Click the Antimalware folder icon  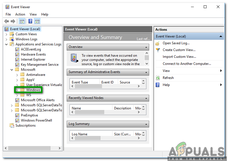pos(22,75)
